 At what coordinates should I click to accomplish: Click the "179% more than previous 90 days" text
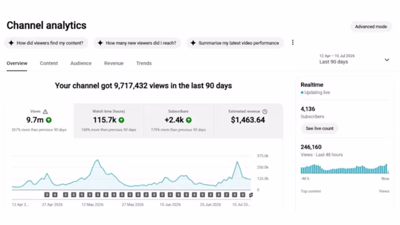[x=178, y=130]
